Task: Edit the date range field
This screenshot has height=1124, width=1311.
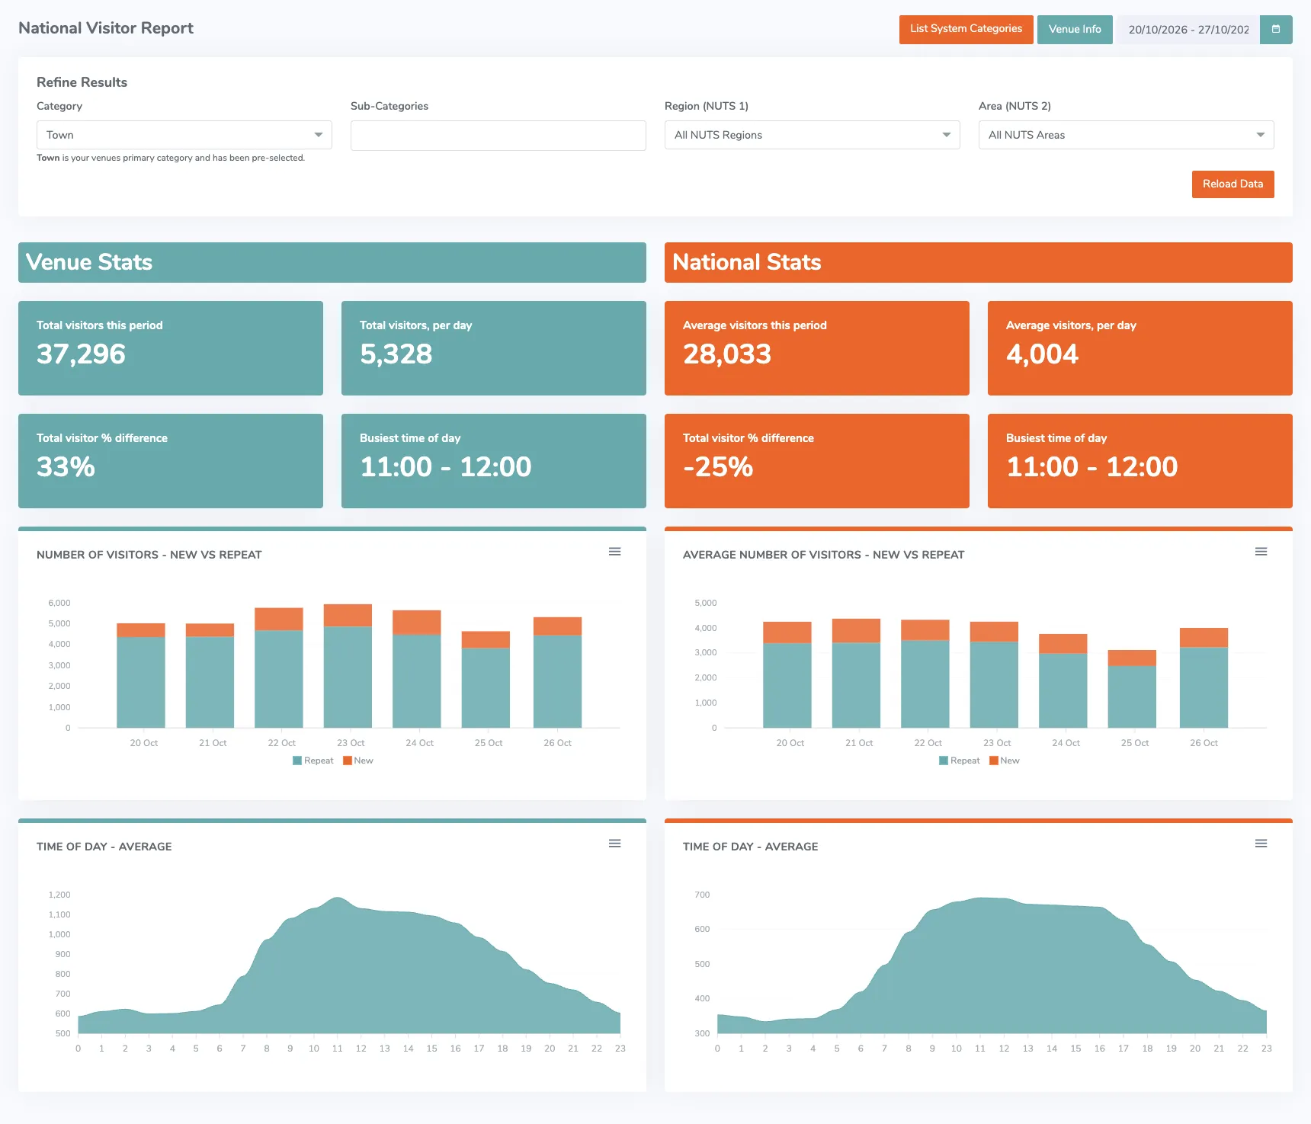Action: [x=1188, y=30]
